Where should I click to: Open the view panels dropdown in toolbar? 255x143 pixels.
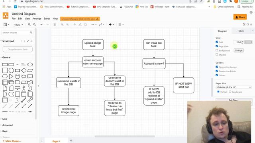[6, 25]
